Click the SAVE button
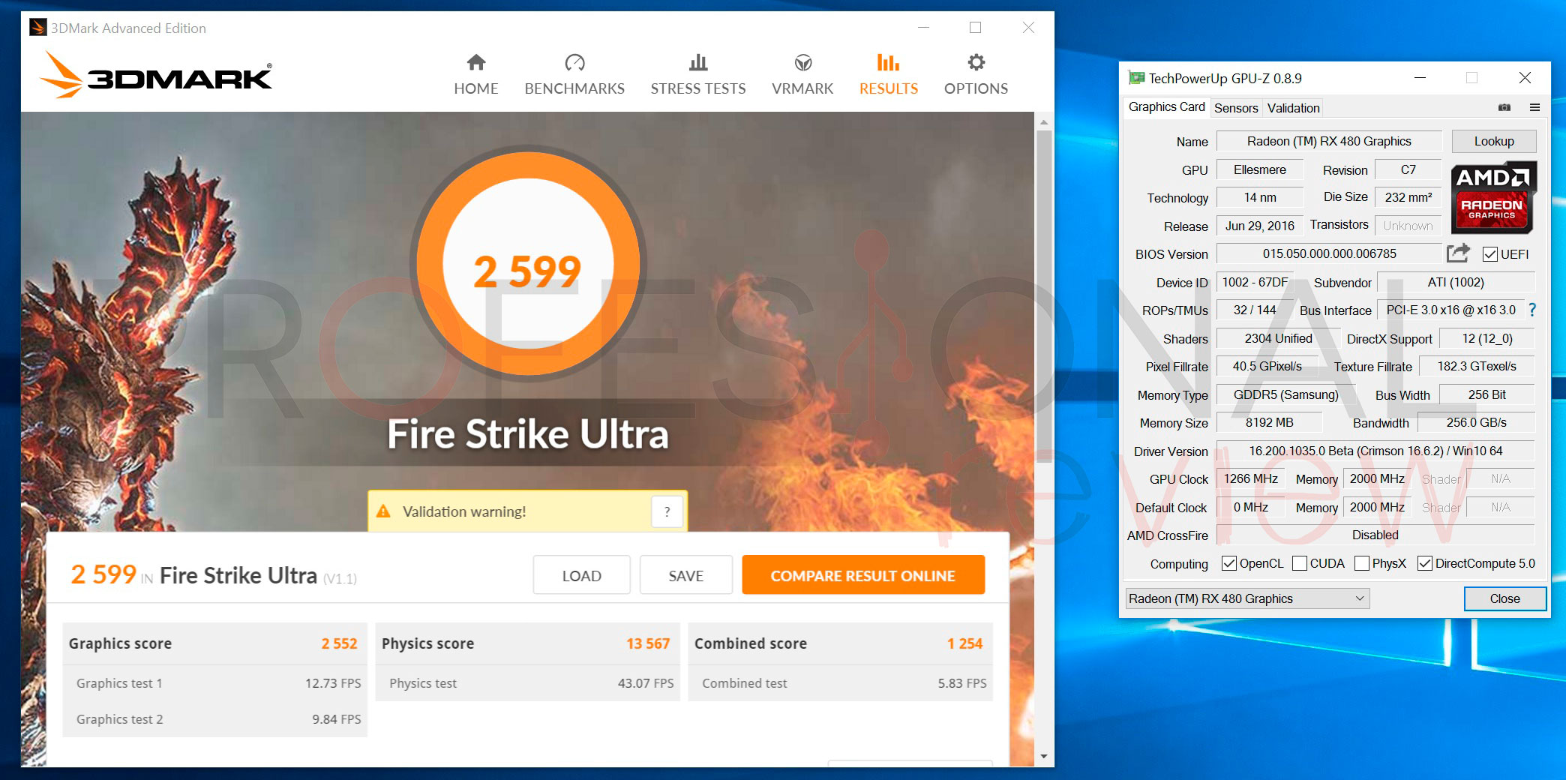 point(685,575)
